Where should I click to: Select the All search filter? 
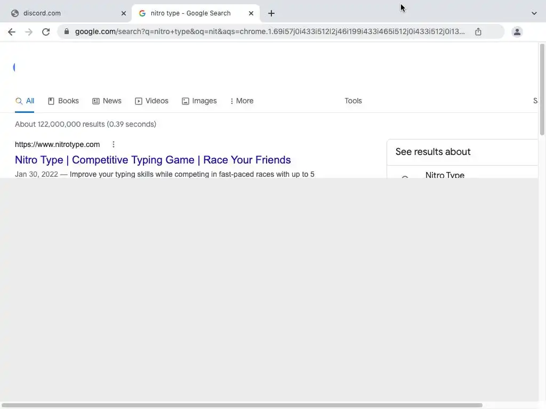click(x=25, y=101)
